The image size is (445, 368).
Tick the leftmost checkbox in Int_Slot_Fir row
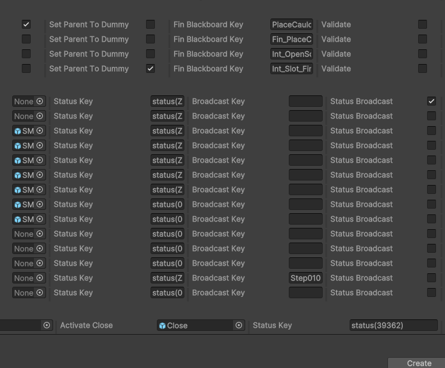coord(26,68)
